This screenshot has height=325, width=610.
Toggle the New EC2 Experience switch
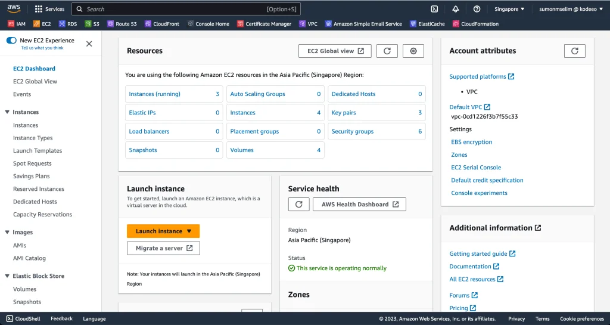coord(11,40)
